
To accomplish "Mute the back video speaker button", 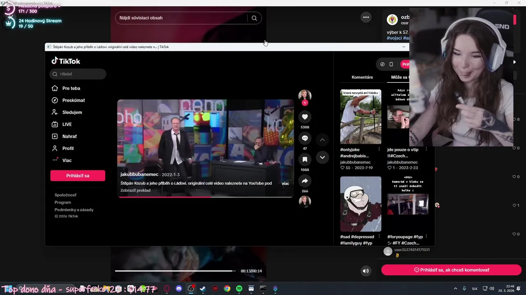I will (366, 271).
